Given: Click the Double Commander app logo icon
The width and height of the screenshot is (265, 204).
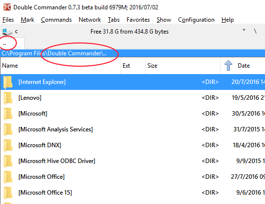Looking at the screenshot, I should tap(7, 7).
